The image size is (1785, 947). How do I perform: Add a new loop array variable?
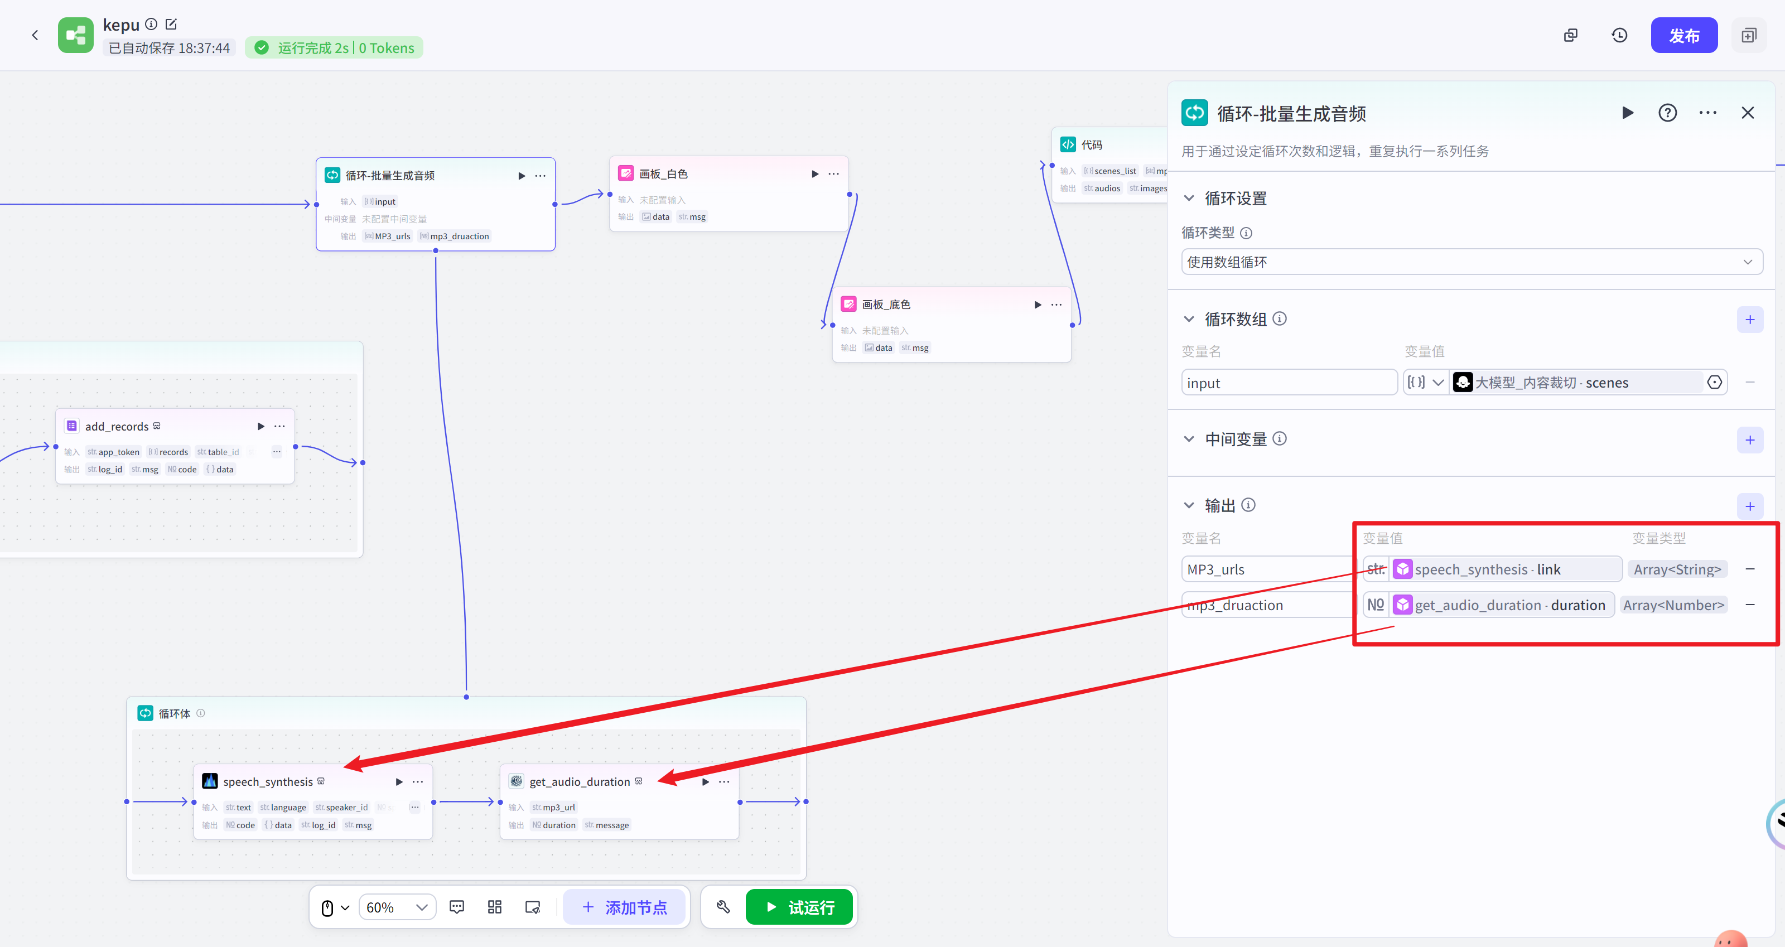[1750, 320]
